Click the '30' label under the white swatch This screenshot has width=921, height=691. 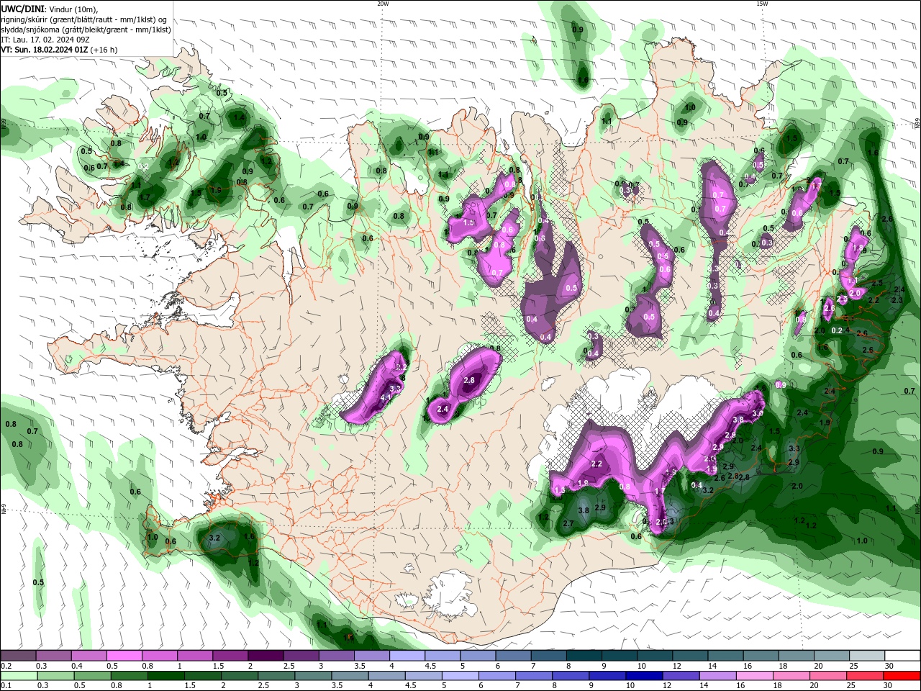coord(889,666)
